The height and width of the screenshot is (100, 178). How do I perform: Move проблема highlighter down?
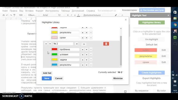point(86,49)
